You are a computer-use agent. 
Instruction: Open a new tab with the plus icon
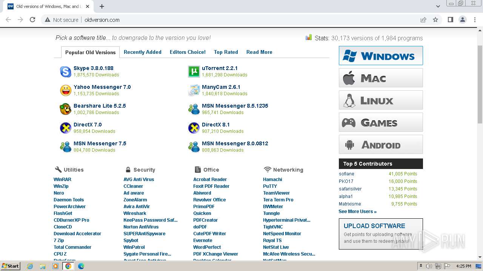pos(102,6)
